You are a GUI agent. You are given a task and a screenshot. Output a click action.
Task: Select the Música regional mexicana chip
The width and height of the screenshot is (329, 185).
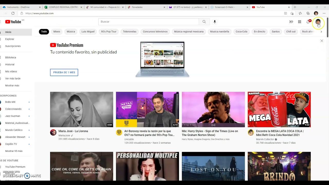point(189,32)
